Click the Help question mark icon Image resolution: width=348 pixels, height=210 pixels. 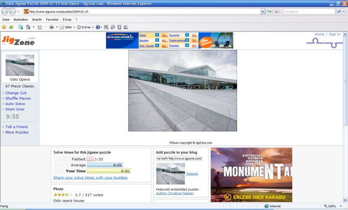click(98, 27)
